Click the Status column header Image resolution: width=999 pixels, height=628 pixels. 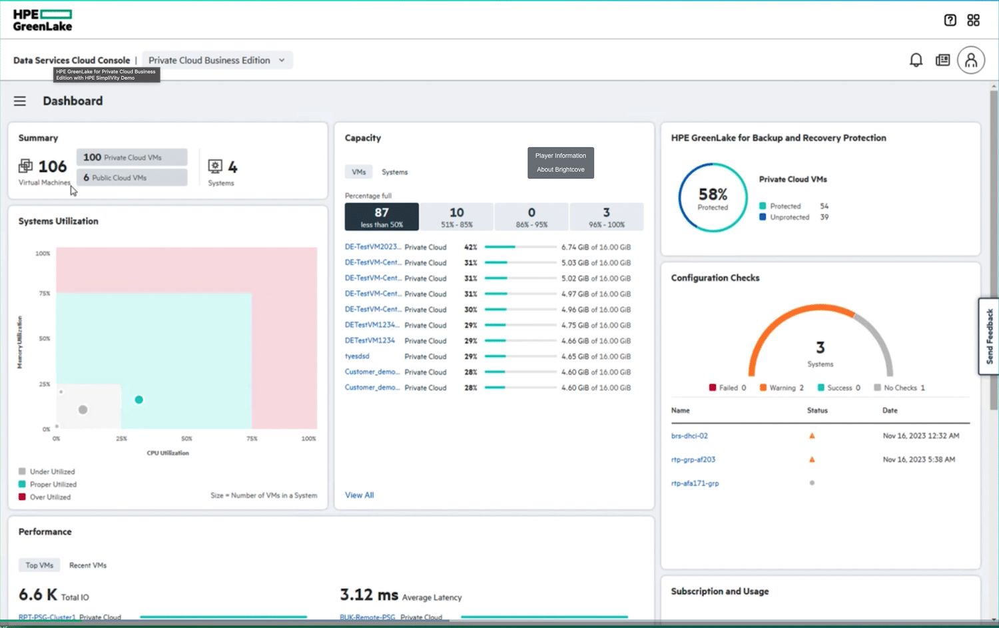(817, 410)
